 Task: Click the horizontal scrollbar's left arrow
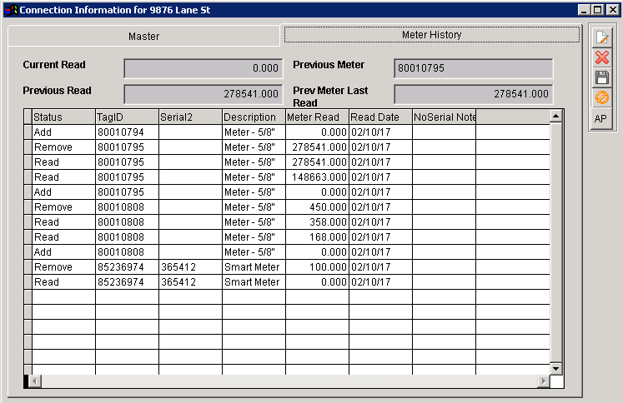pyautogui.click(x=35, y=381)
